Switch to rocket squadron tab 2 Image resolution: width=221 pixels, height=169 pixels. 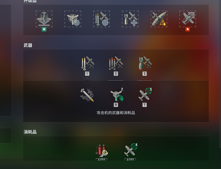point(116,66)
